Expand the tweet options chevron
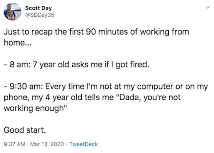Screen dimensions: 214x153 208,8
